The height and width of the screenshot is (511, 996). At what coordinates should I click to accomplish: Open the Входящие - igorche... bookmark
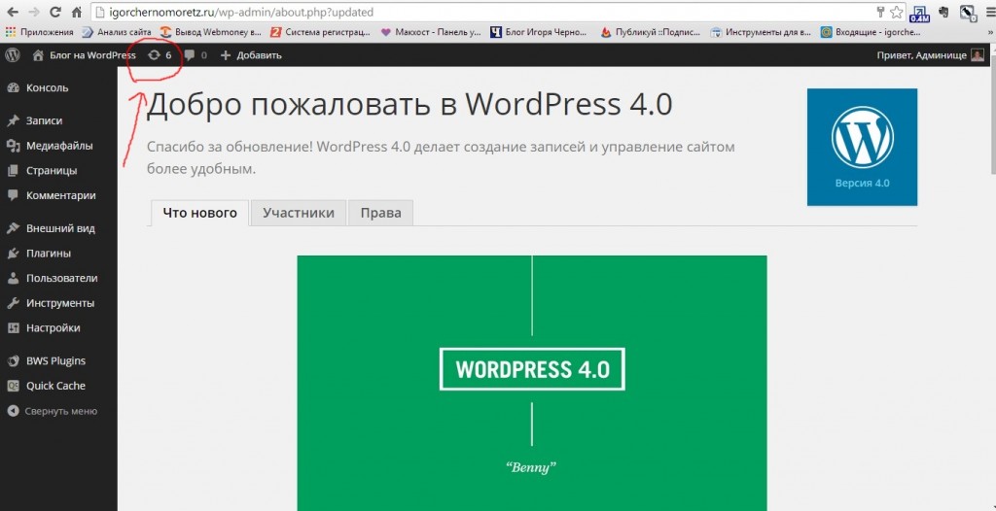point(871,32)
